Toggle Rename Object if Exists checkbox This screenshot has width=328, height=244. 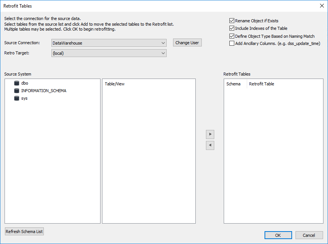[232, 21]
